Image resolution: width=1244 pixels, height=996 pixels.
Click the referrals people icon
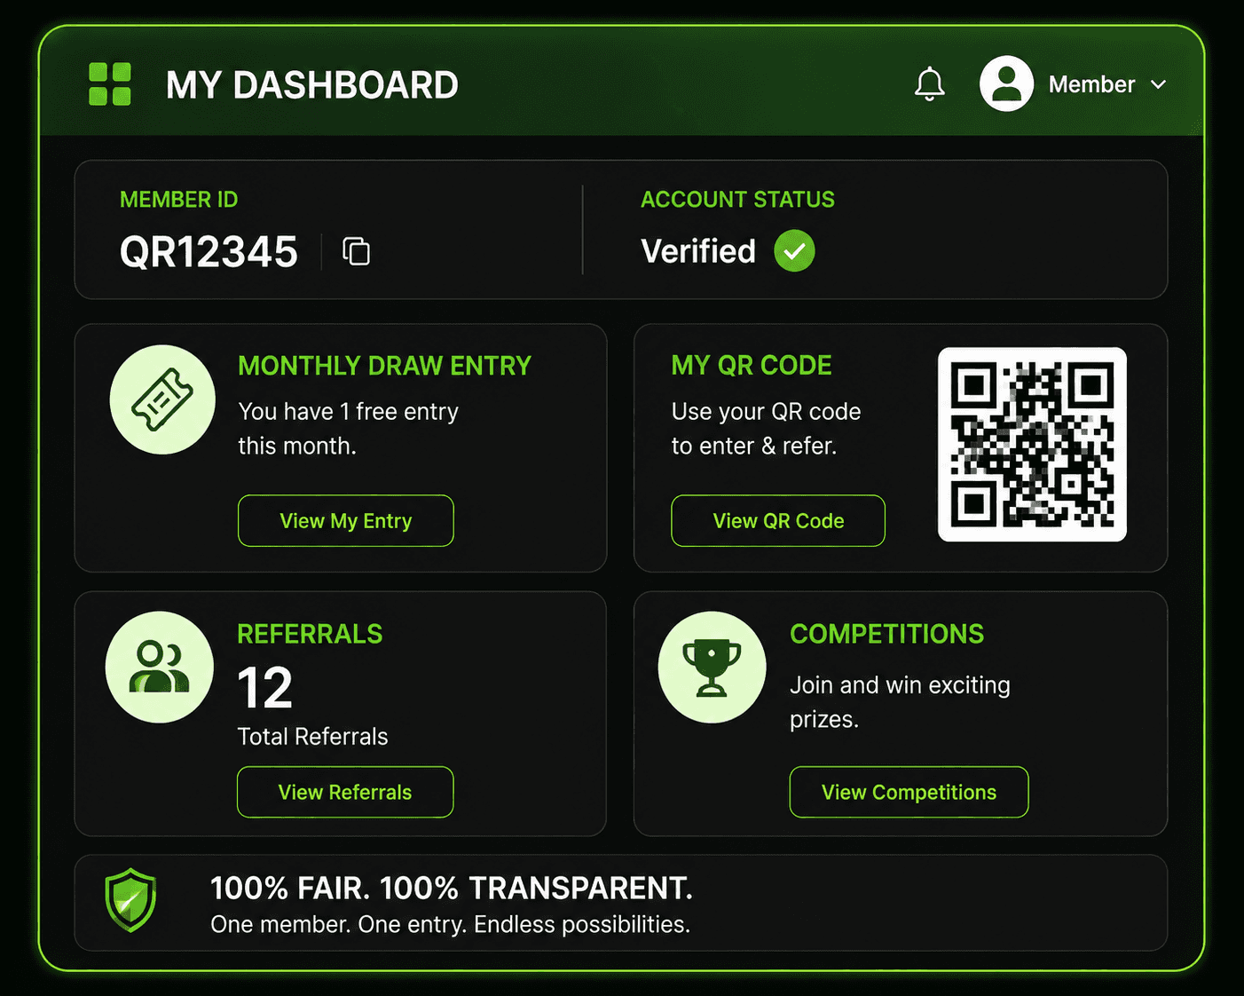pyautogui.click(x=160, y=667)
